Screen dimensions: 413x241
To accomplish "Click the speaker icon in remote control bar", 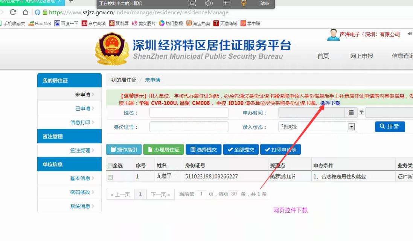I will [x=209, y=3].
